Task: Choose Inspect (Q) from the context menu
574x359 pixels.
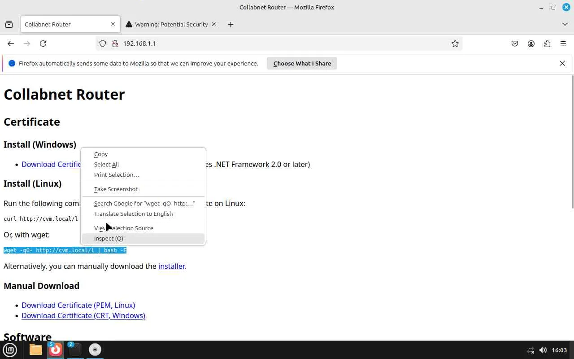Action: coord(143,238)
